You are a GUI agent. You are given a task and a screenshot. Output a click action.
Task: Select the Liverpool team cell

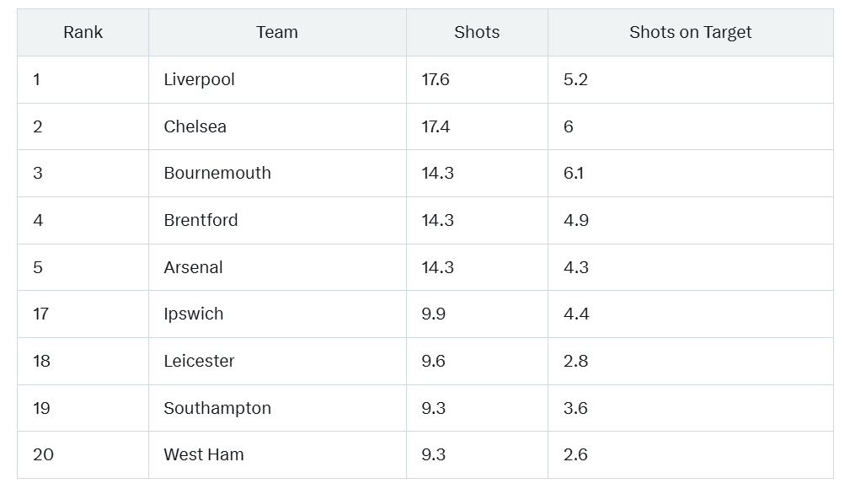coord(277,80)
